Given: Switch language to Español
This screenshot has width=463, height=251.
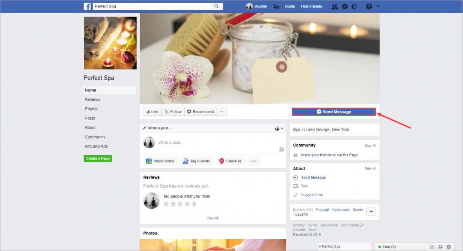Looking at the screenshot, I should pos(301,214).
